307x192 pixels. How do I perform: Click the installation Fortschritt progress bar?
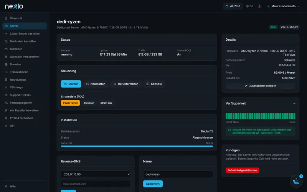(137, 146)
